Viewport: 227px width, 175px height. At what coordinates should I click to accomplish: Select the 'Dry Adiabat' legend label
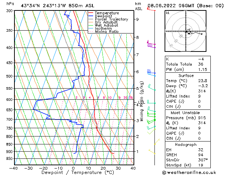pyautogui.click(x=106, y=22)
